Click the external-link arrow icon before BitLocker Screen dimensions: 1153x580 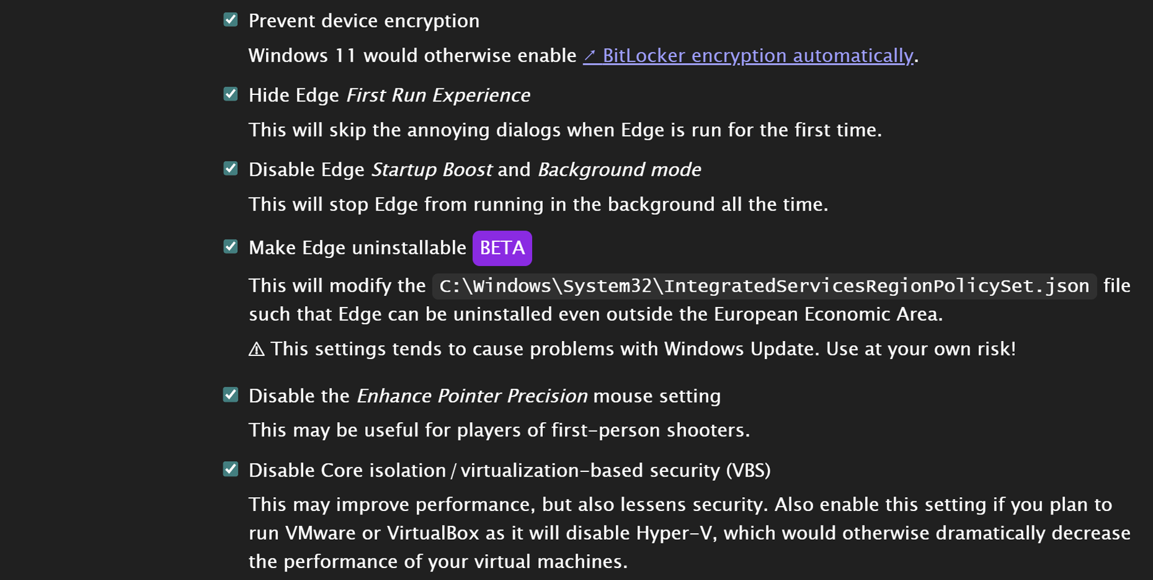[x=590, y=56]
